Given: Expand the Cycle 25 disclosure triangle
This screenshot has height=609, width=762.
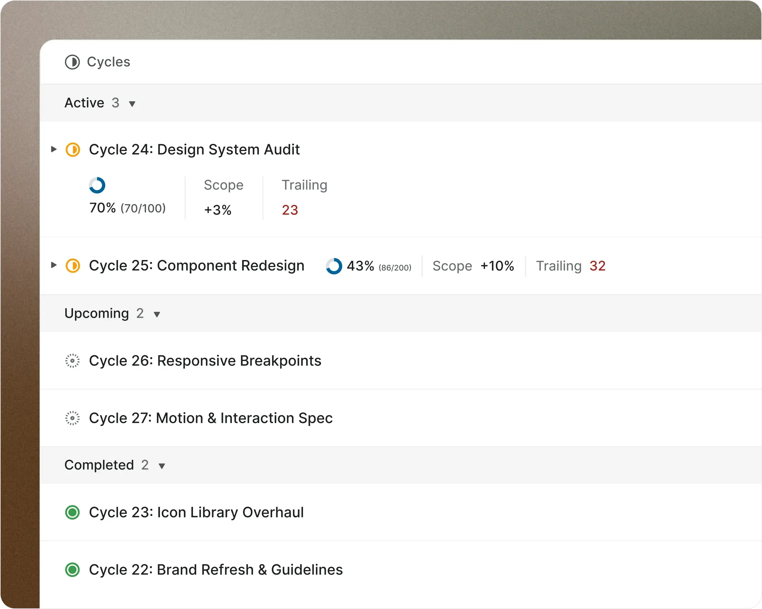Looking at the screenshot, I should point(54,265).
